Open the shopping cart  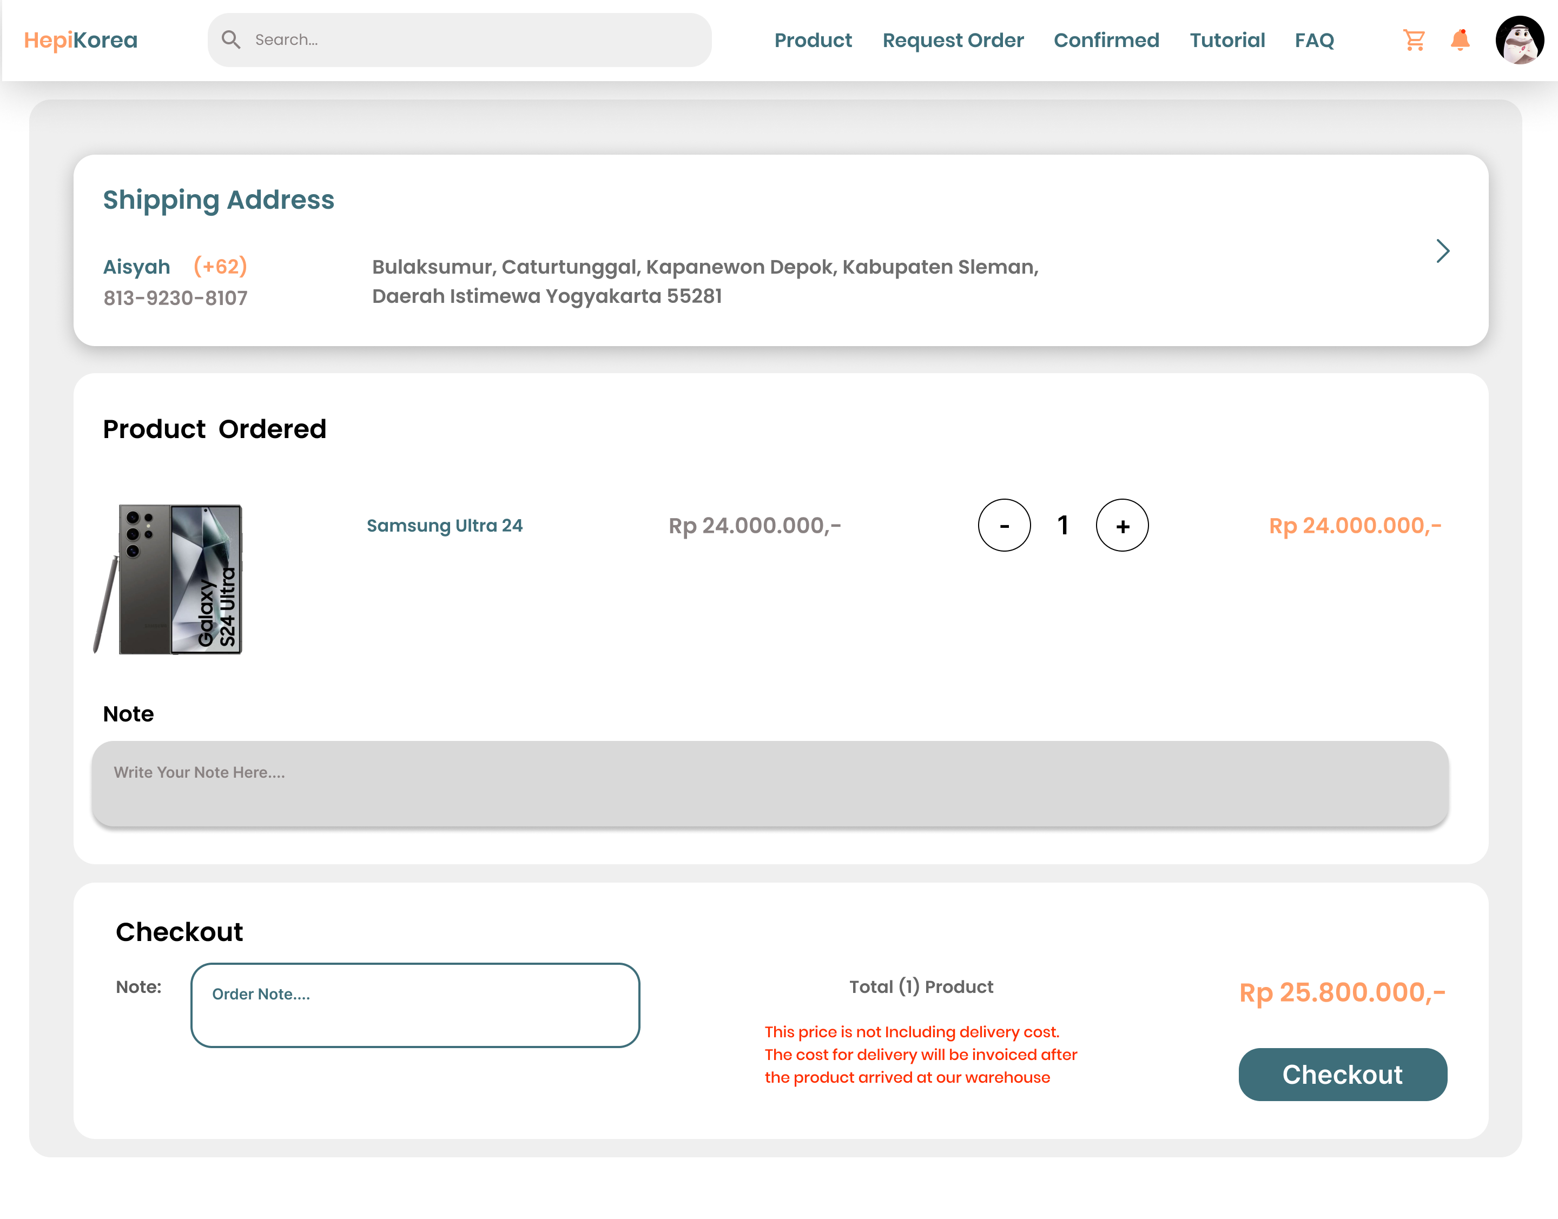1414,41
